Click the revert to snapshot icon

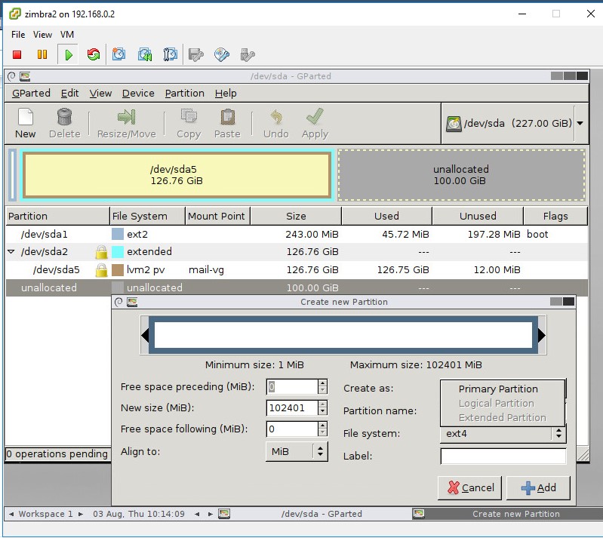(x=145, y=54)
